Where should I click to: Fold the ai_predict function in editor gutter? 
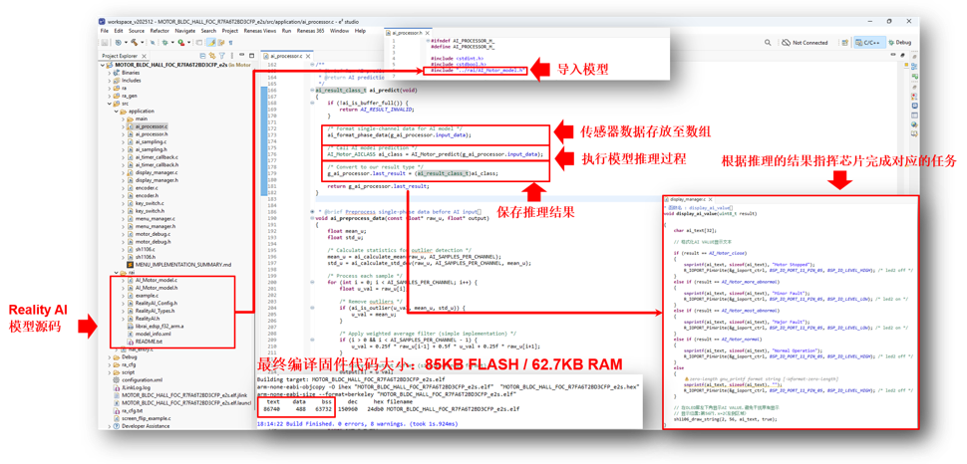tap(312, 90)
